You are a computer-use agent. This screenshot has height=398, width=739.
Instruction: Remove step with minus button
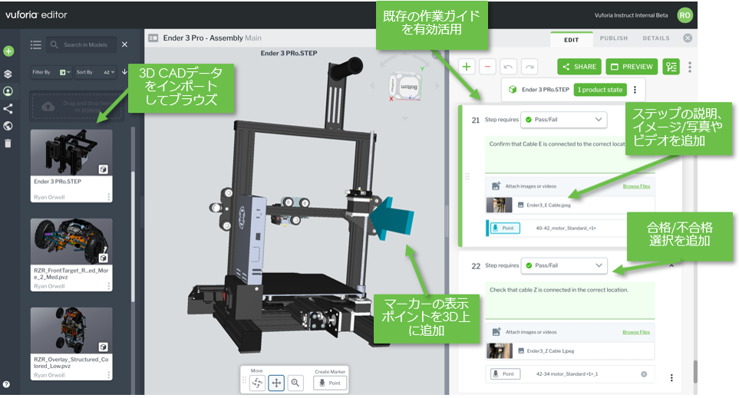coord(488,67)
